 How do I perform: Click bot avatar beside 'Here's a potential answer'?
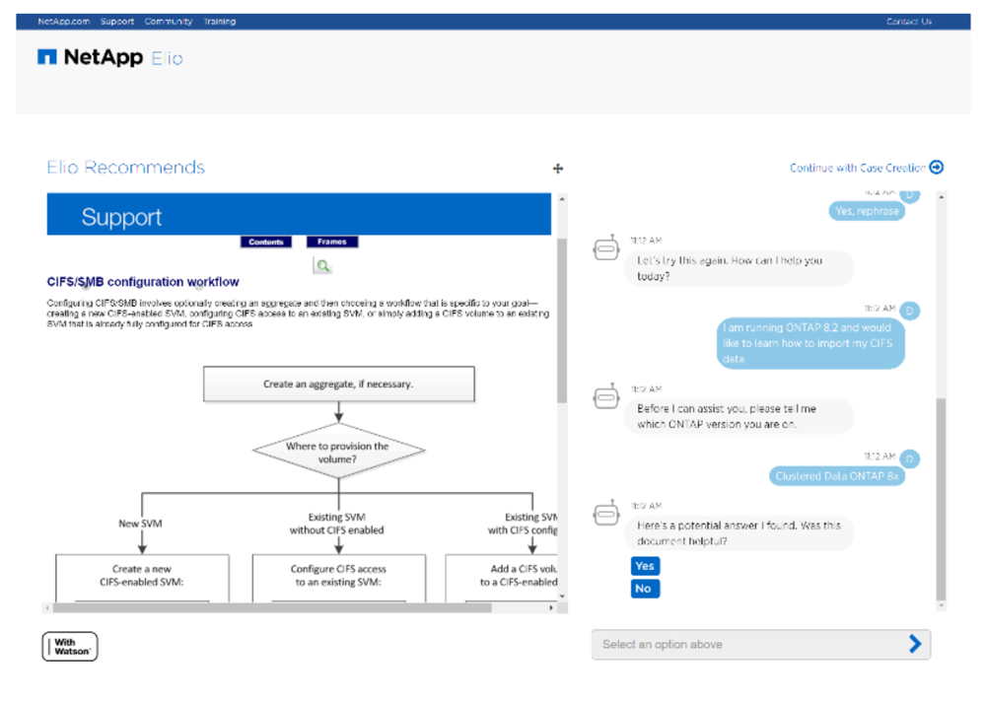pos(606,514)
